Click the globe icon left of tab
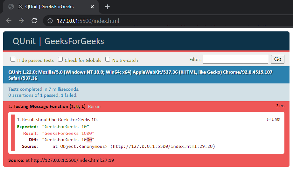 (x=11, y=7)
